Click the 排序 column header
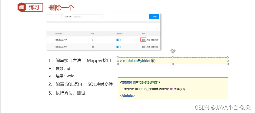Screen dimensions: 255x113 (93, 34)
